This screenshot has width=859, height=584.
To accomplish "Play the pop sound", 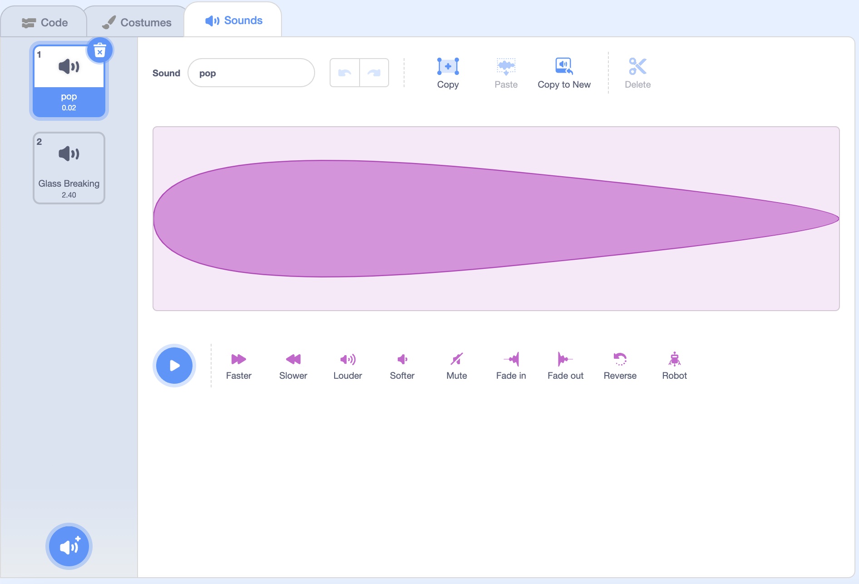I will tap(174, 366).
